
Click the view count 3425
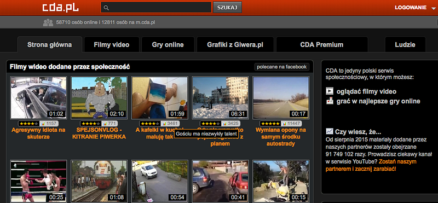(233, 124)
